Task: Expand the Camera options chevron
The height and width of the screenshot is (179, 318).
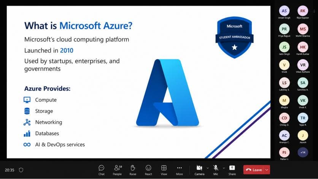Action: (x=207, y=168)
